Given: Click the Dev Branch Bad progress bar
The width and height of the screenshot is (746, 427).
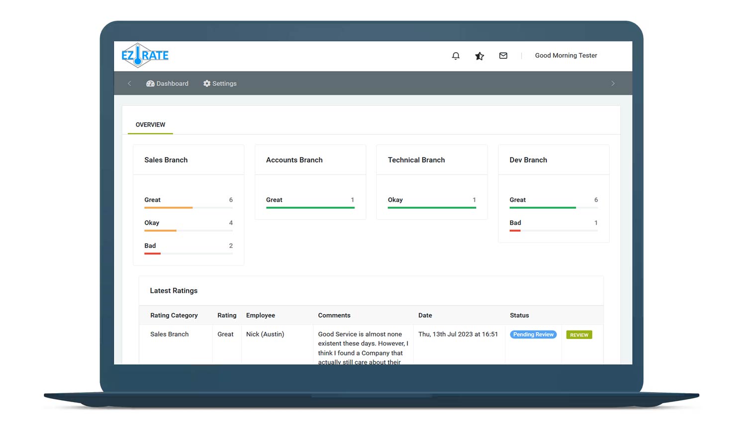Looking at the screenshot, I should [553, 231].
